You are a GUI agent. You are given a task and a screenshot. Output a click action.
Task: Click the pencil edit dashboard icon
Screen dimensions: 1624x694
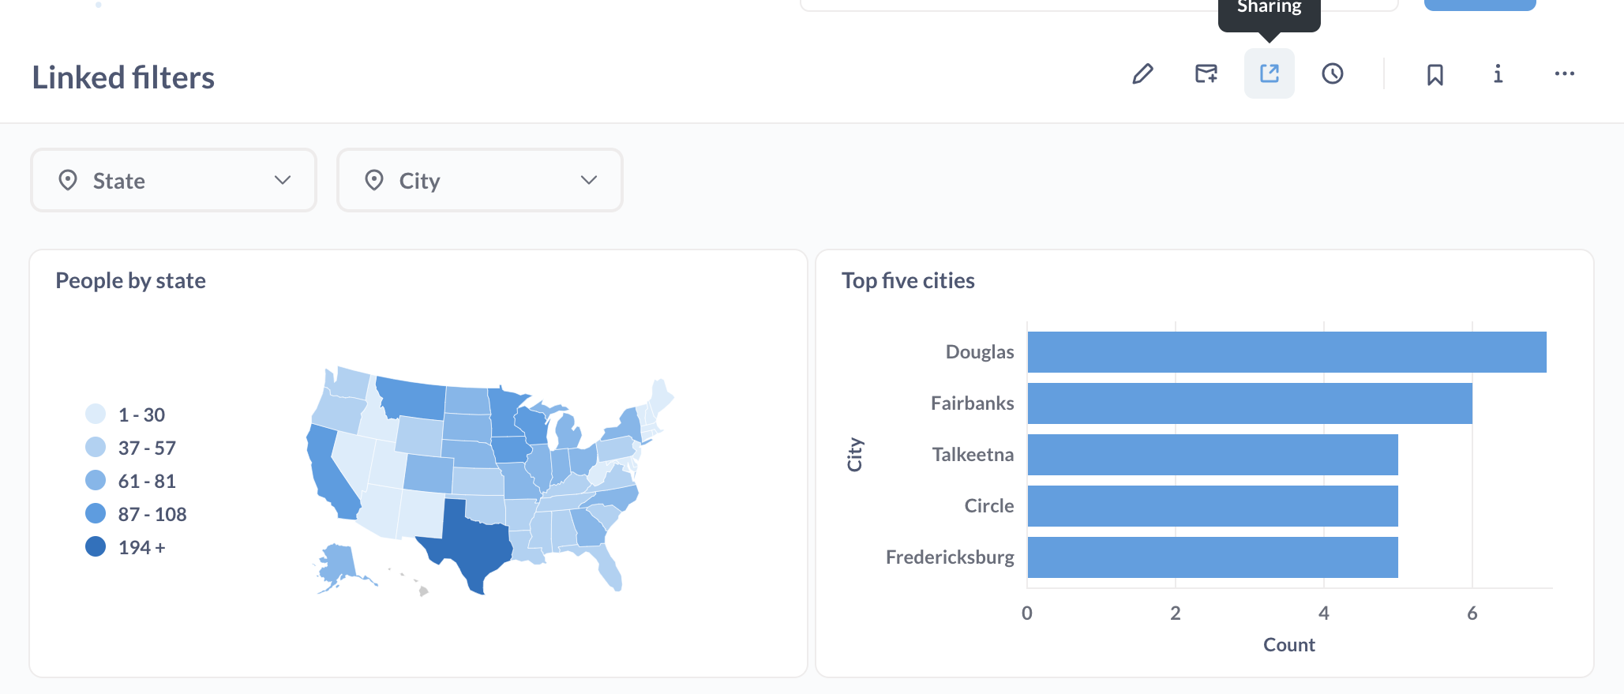[1142, 74]
